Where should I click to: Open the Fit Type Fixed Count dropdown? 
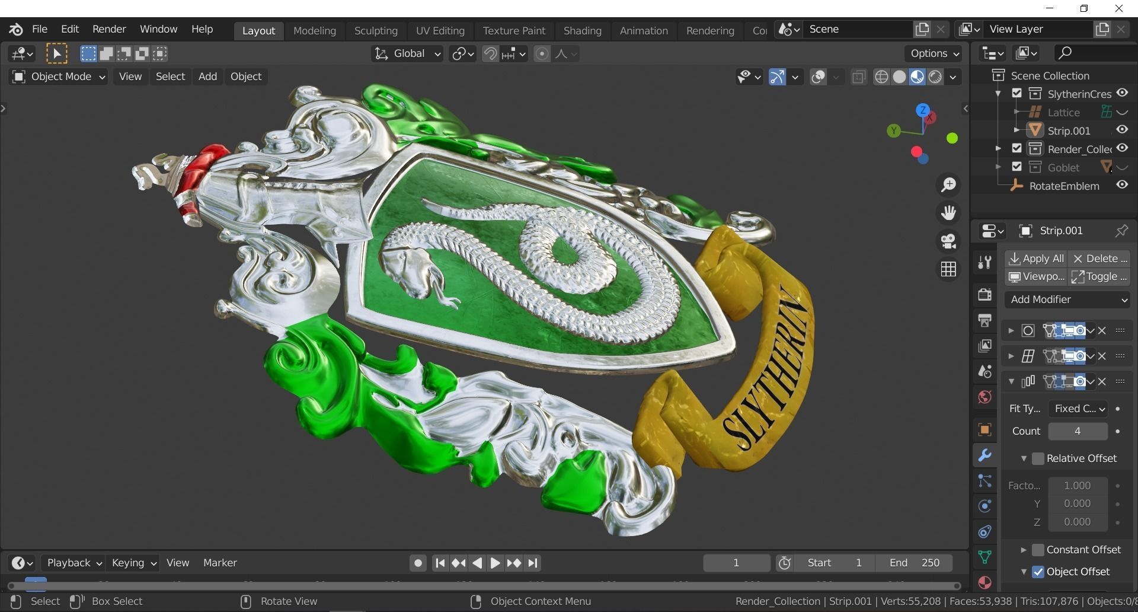1078,409
